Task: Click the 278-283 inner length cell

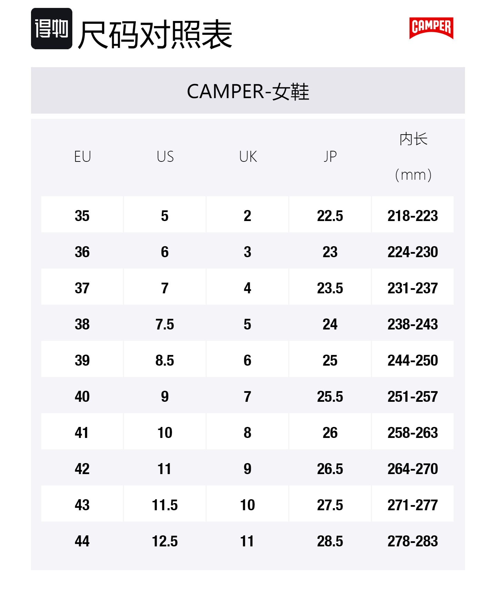Action: pyautogui.click(x=413, y=541)
